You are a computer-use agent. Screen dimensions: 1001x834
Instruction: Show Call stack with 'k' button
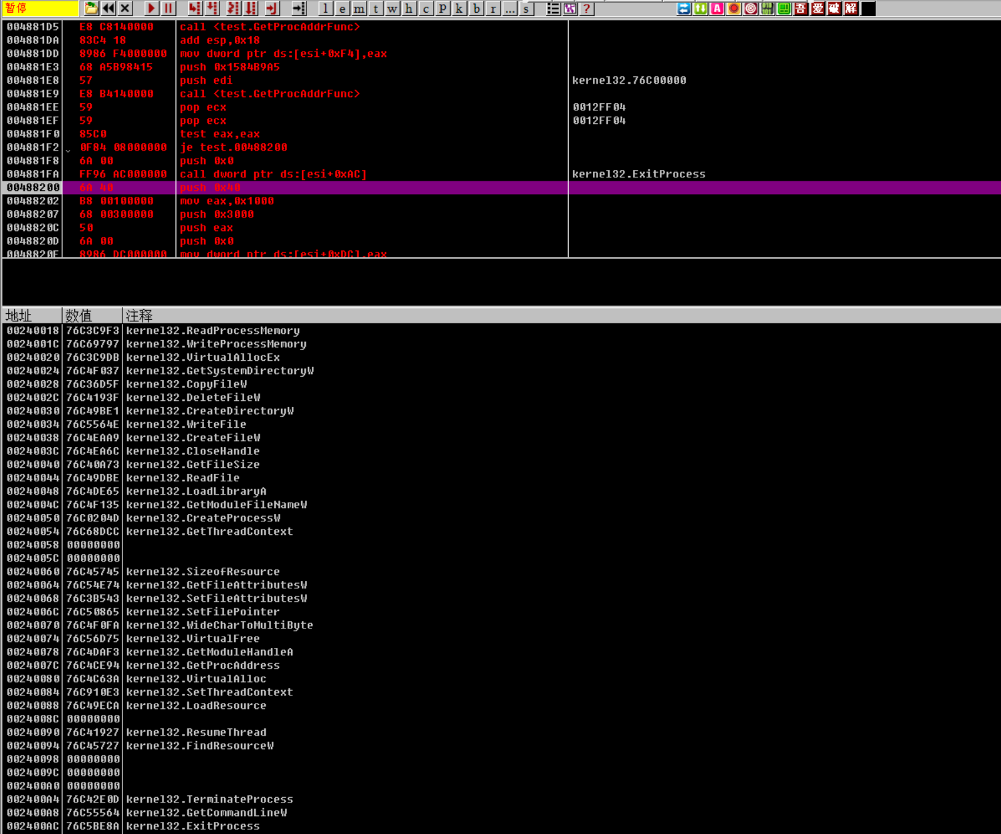(x=460, y=8)
